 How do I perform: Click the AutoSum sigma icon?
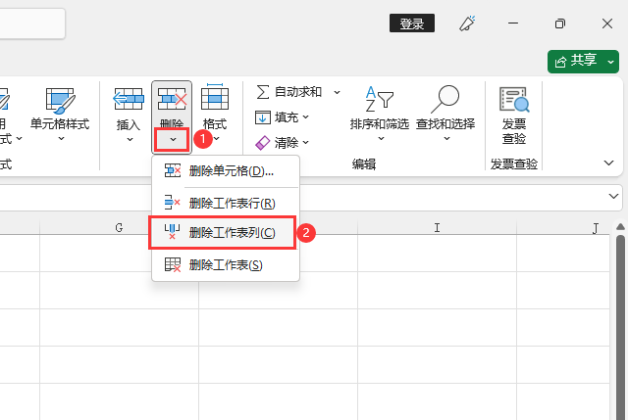pos(263,91)
